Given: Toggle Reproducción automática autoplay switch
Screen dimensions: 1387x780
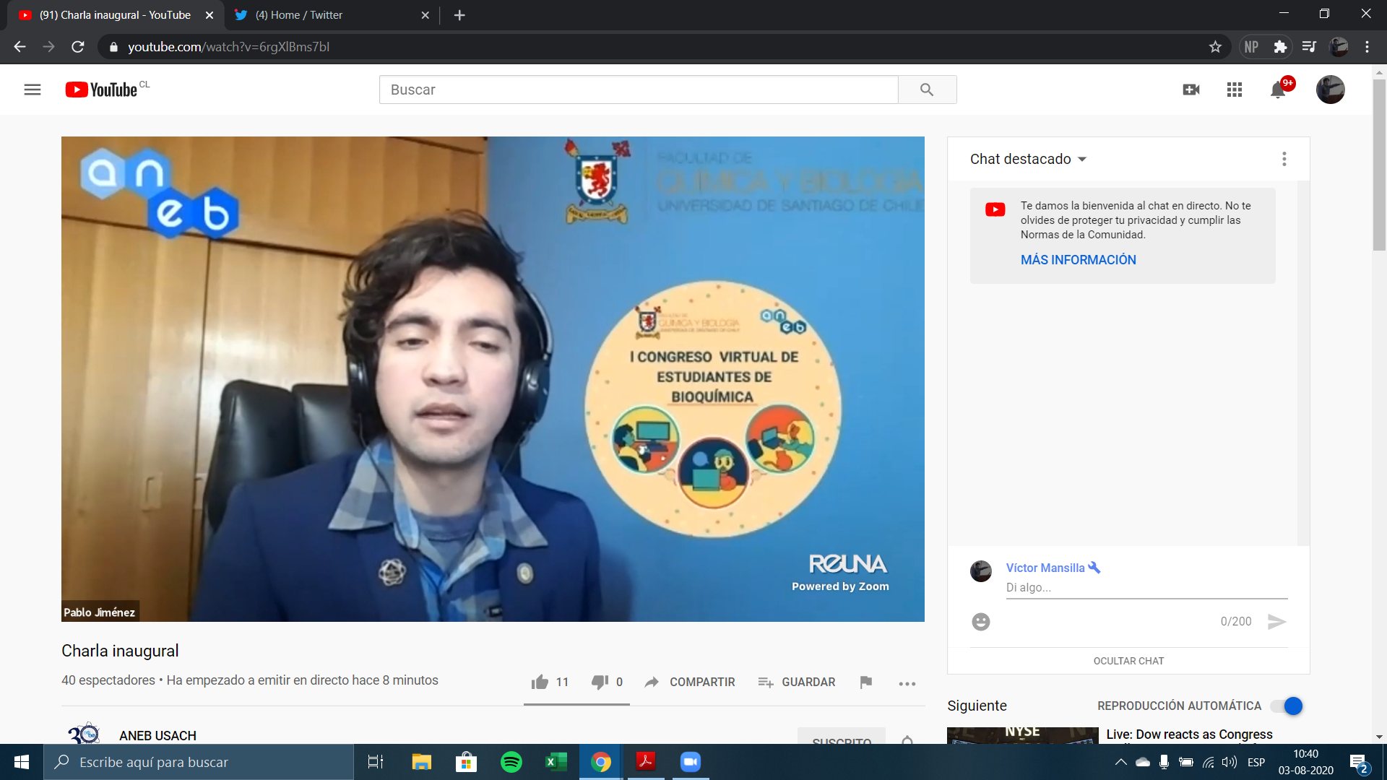Looking at the screenshot, I should [x=1287, y=706].
